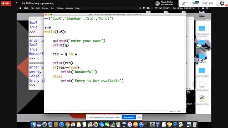Open the Trash in the dock
The image size is (228, 128).
(x=195, y=124)
